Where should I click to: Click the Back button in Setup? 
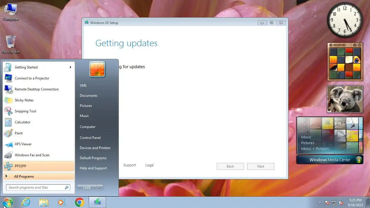230,166
